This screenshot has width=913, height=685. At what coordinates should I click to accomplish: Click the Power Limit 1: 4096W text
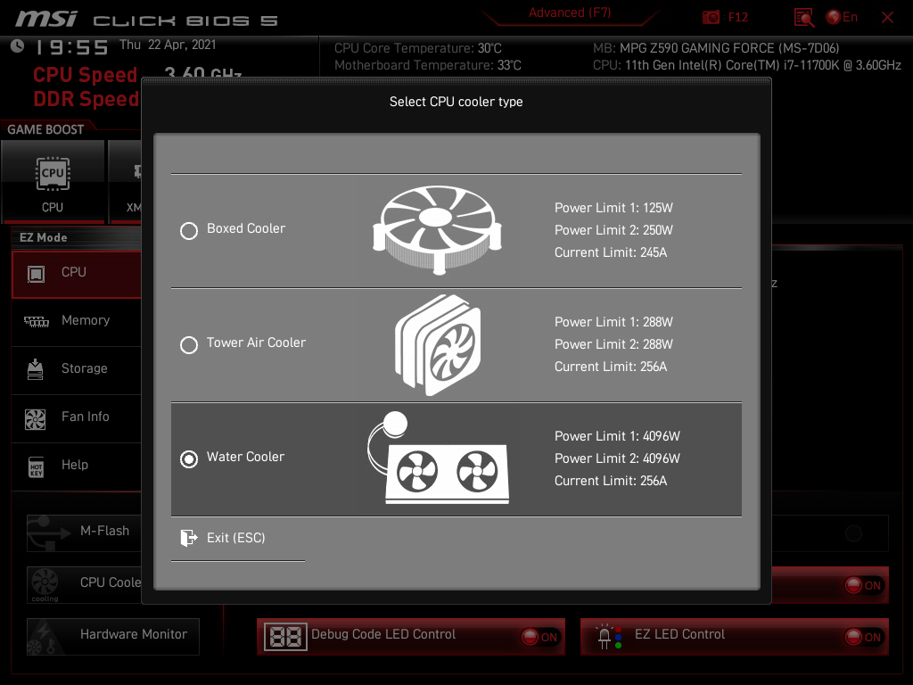pyautogui.click(x=617, y=436)
